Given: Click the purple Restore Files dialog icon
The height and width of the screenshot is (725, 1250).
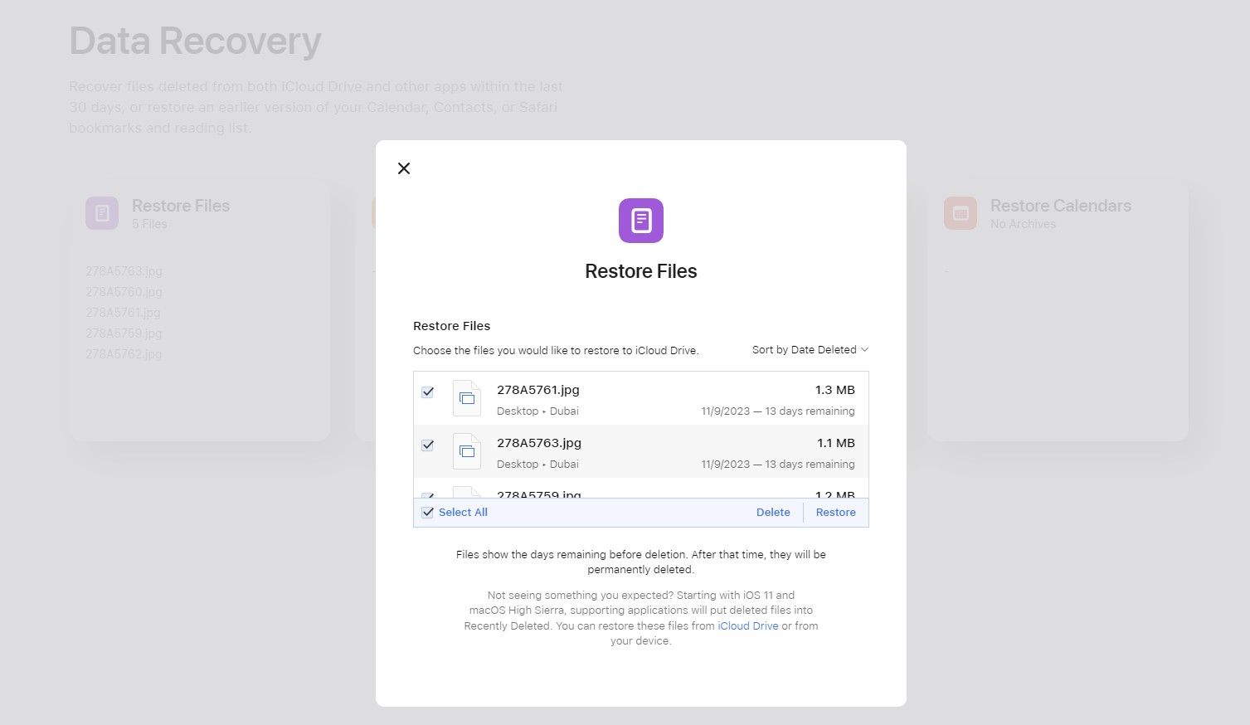Looking at the screenshot, I should (x=640, y=221).
